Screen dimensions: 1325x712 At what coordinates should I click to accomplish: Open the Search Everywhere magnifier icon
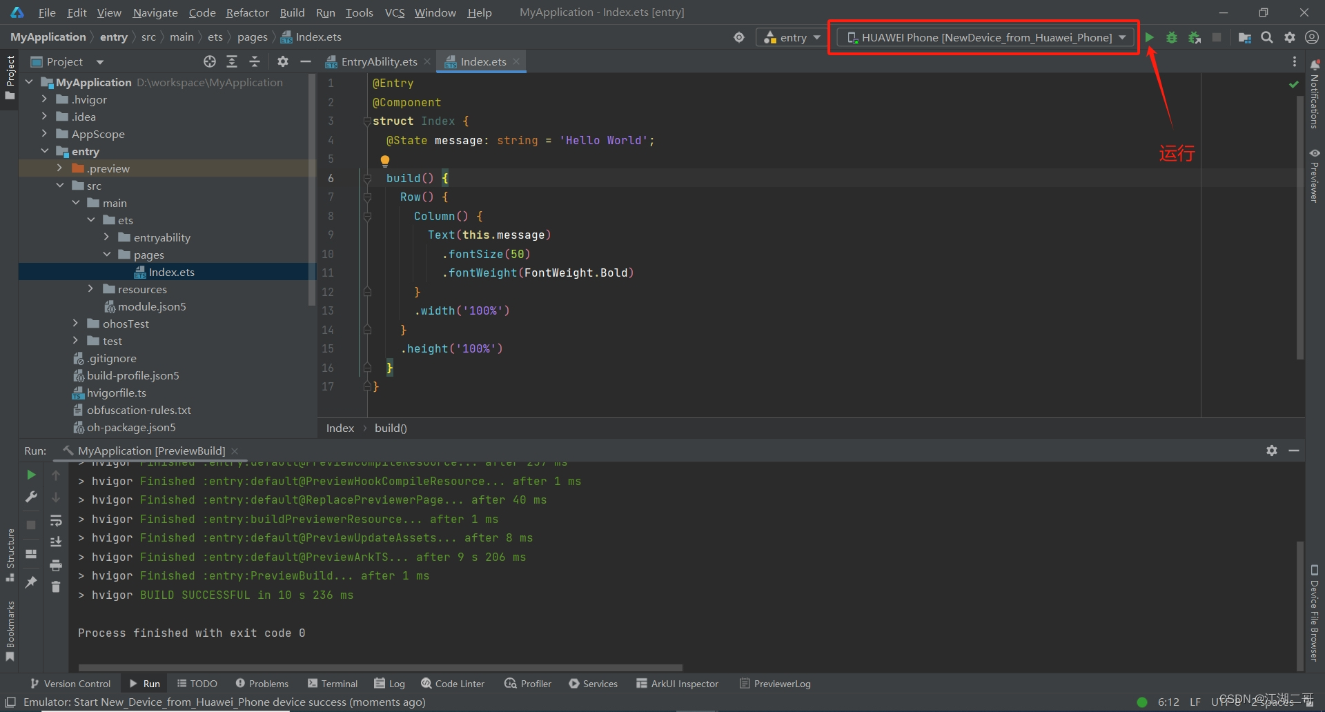(x=1267, y=37)
